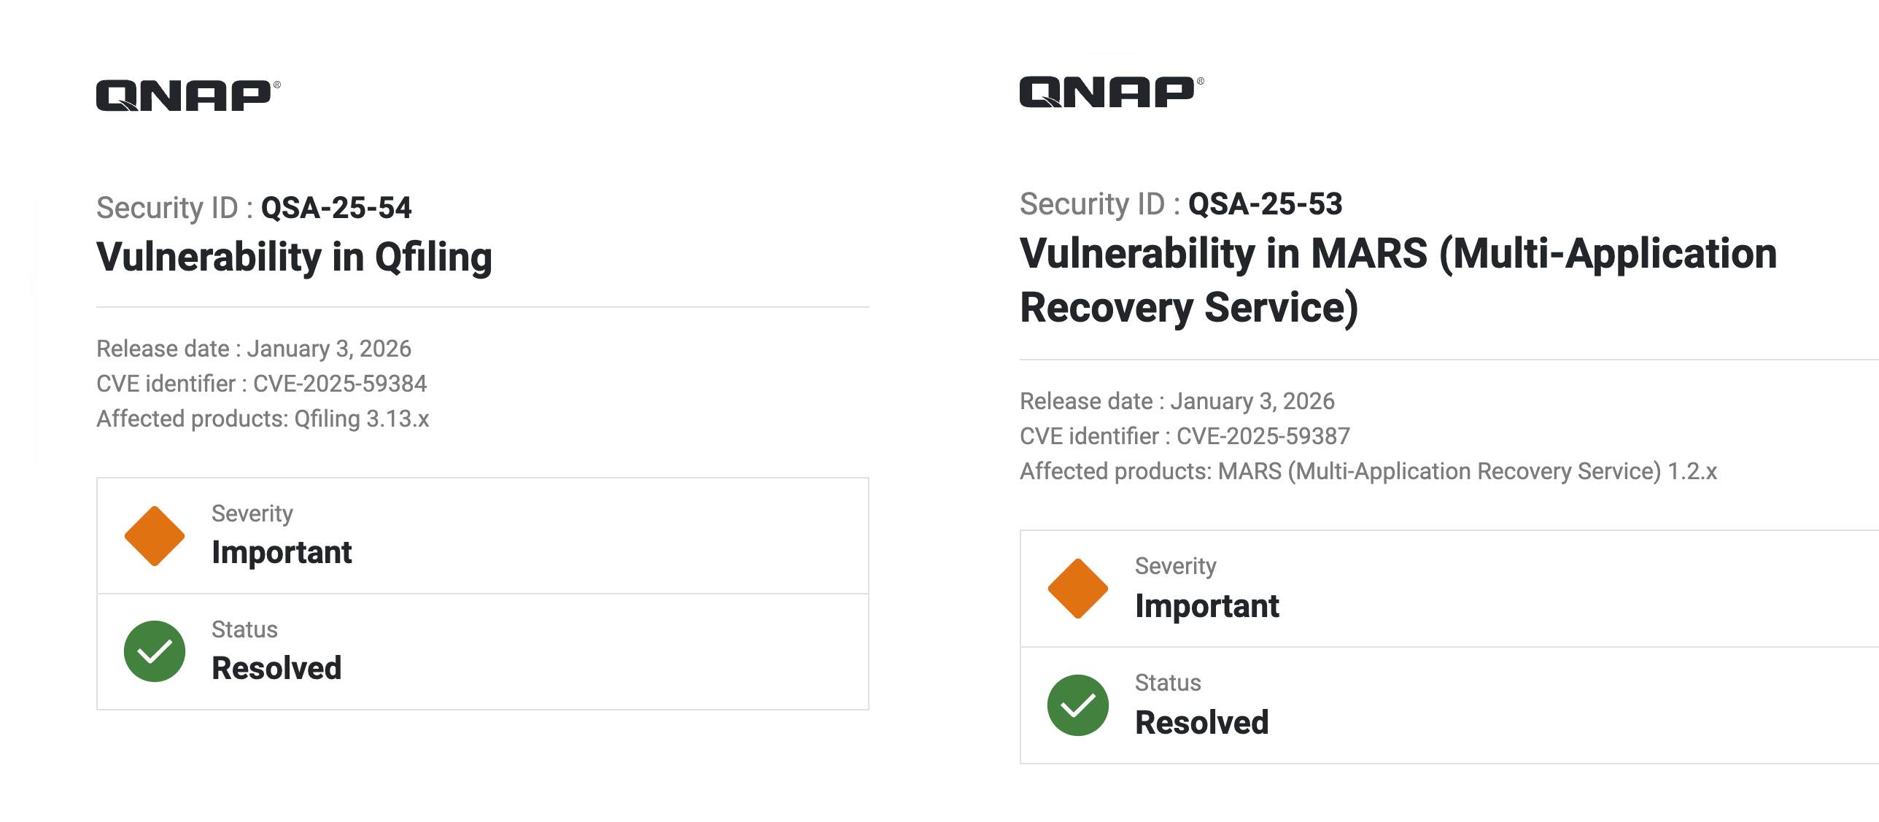
Task: Select the security ID QSA-25-54
Action: click(336, 208)
